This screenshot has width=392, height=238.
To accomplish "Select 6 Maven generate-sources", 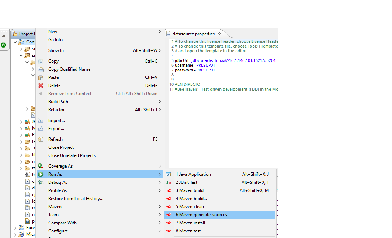I will click(x=201, y=215).
